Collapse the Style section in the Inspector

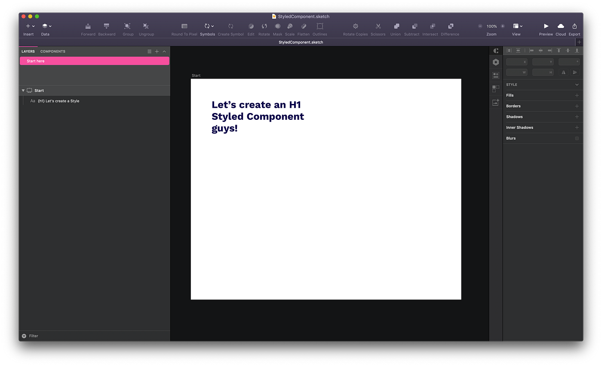(577, 84)
